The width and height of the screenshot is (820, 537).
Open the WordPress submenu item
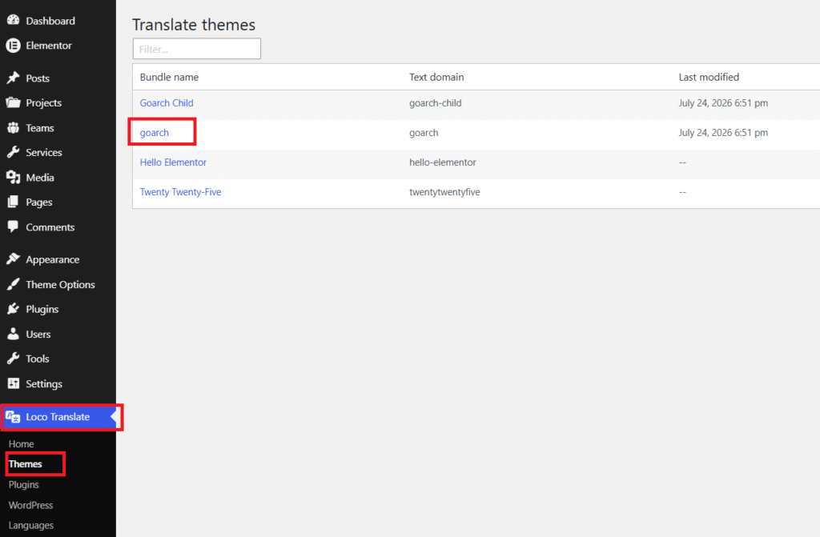click(x=31, y=505)
